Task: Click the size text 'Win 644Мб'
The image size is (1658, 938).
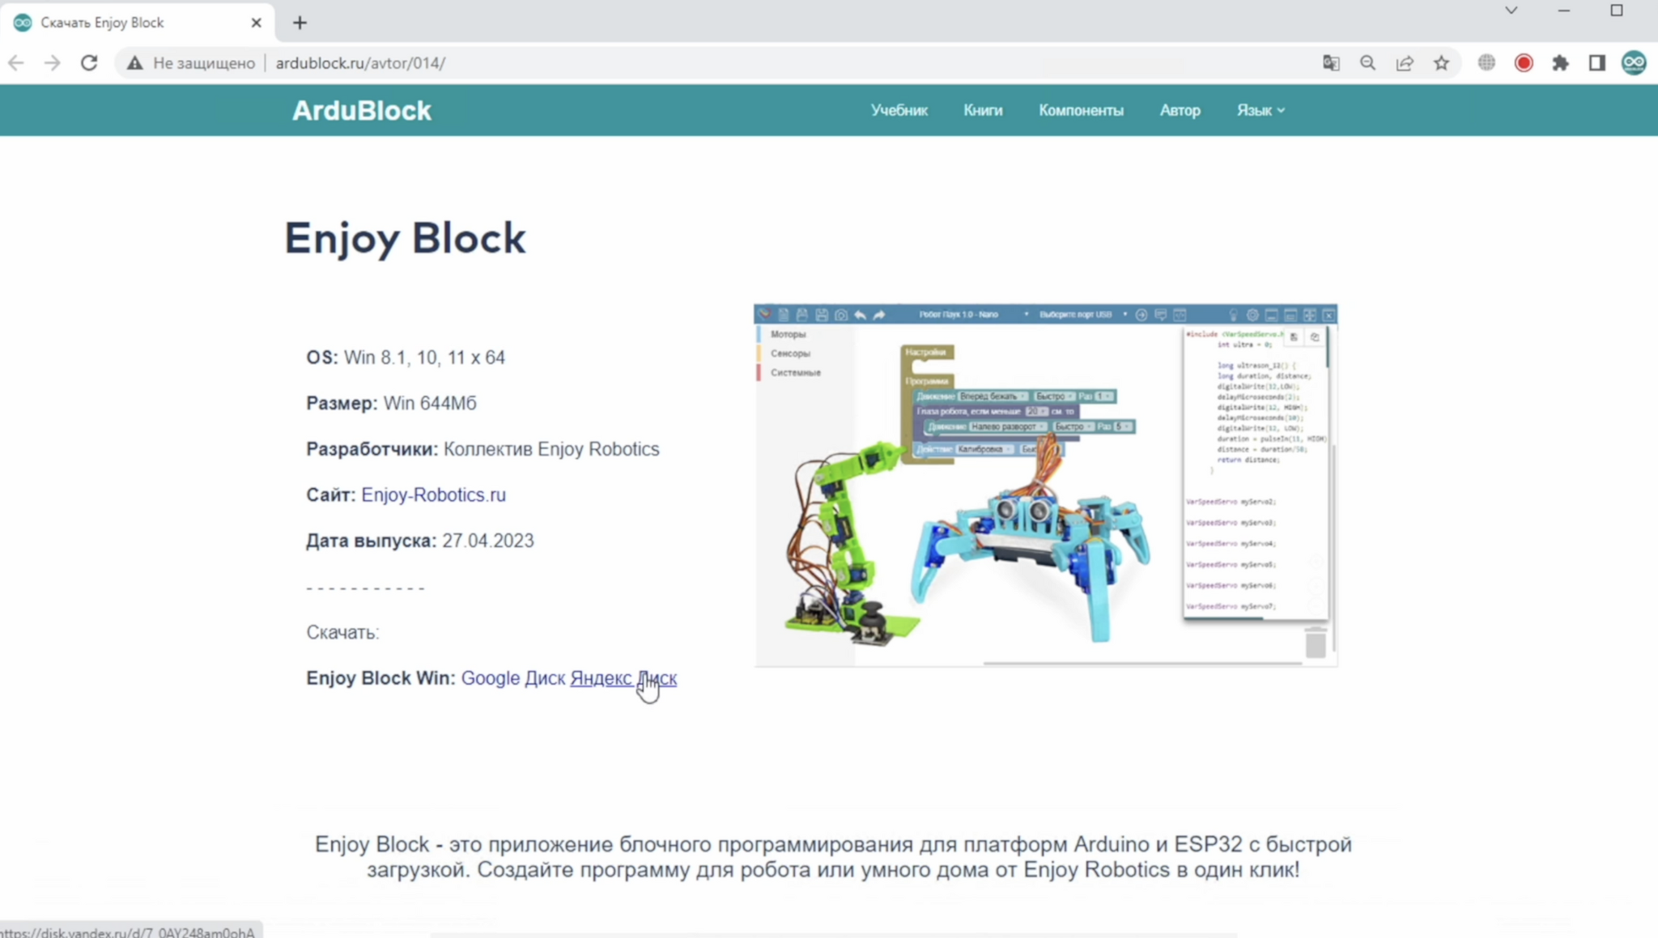Action: pyautogui.click(x=430, y=403)
